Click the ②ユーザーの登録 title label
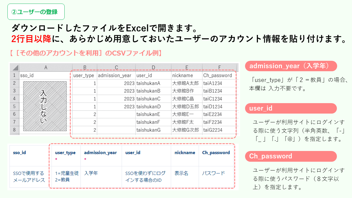The height and width of the screenshot is (198, 352). pyautogui.click(x=36, y=12)
